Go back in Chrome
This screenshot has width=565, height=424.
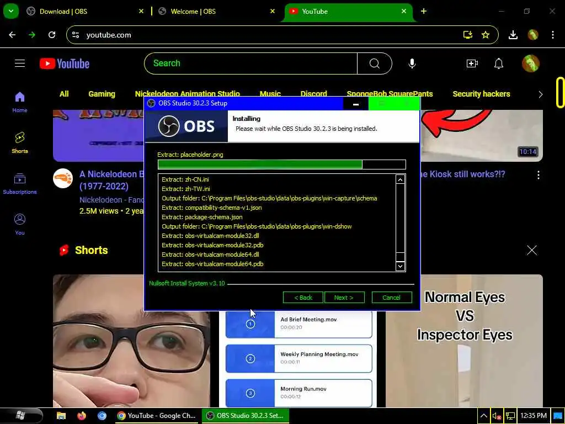(x=12, y=35)
